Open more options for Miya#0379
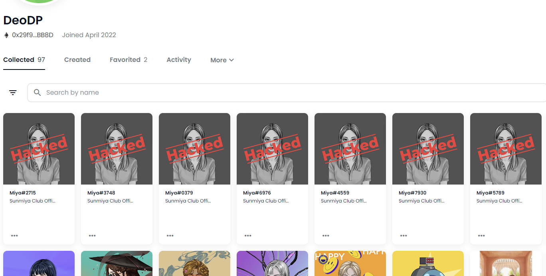The height and width of the screenshot is (276, 546). pos(170,236)
